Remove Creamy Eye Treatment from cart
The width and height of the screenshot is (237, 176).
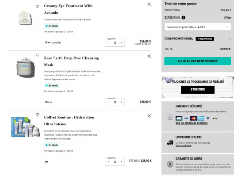[149, 4]
